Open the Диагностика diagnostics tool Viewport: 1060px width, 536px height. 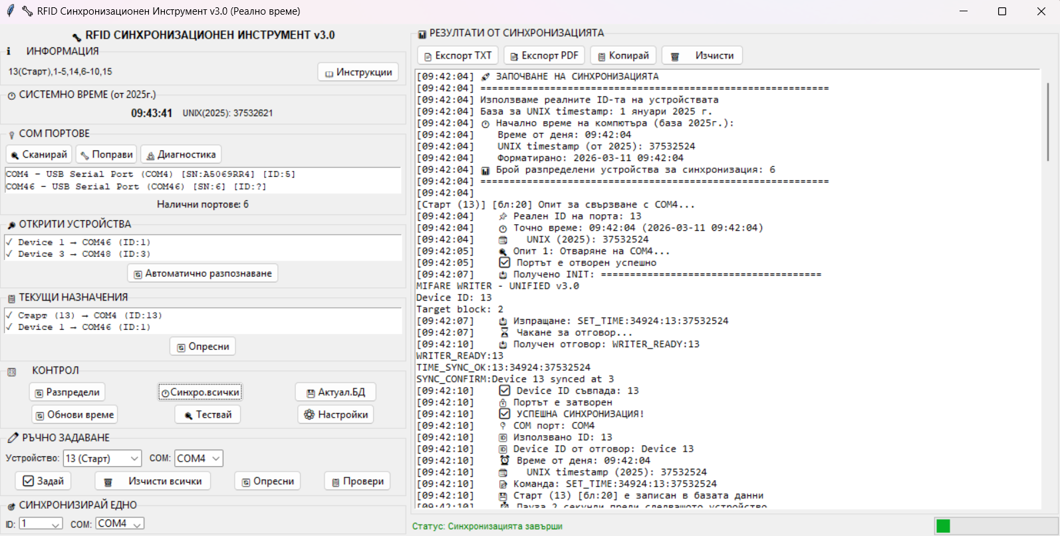tap(181, 154)
